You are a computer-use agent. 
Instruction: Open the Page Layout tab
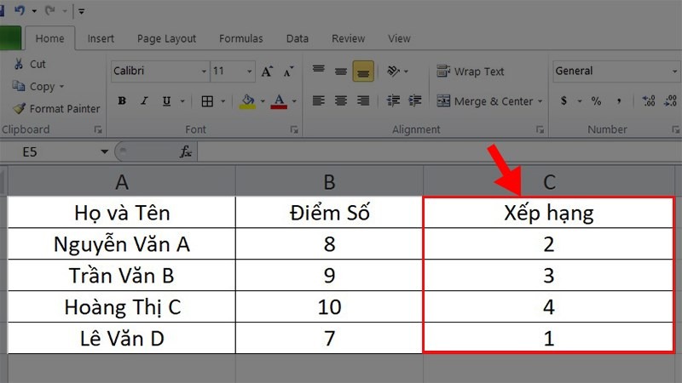click(166, 38)
